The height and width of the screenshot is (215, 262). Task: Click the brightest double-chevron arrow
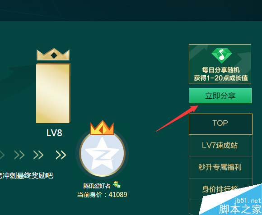61,155
